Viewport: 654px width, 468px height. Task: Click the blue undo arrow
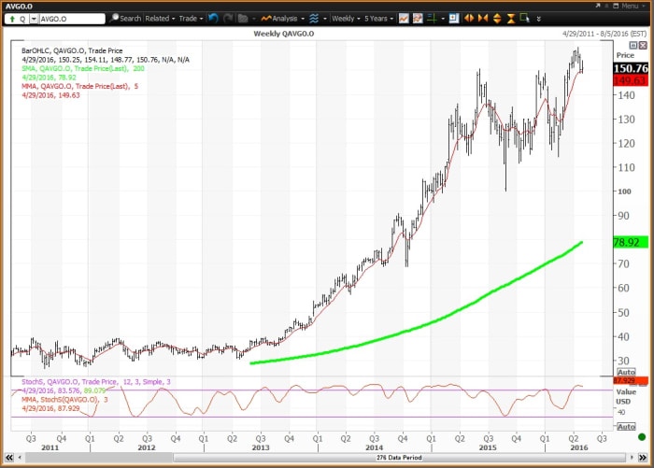coord(213,18)
